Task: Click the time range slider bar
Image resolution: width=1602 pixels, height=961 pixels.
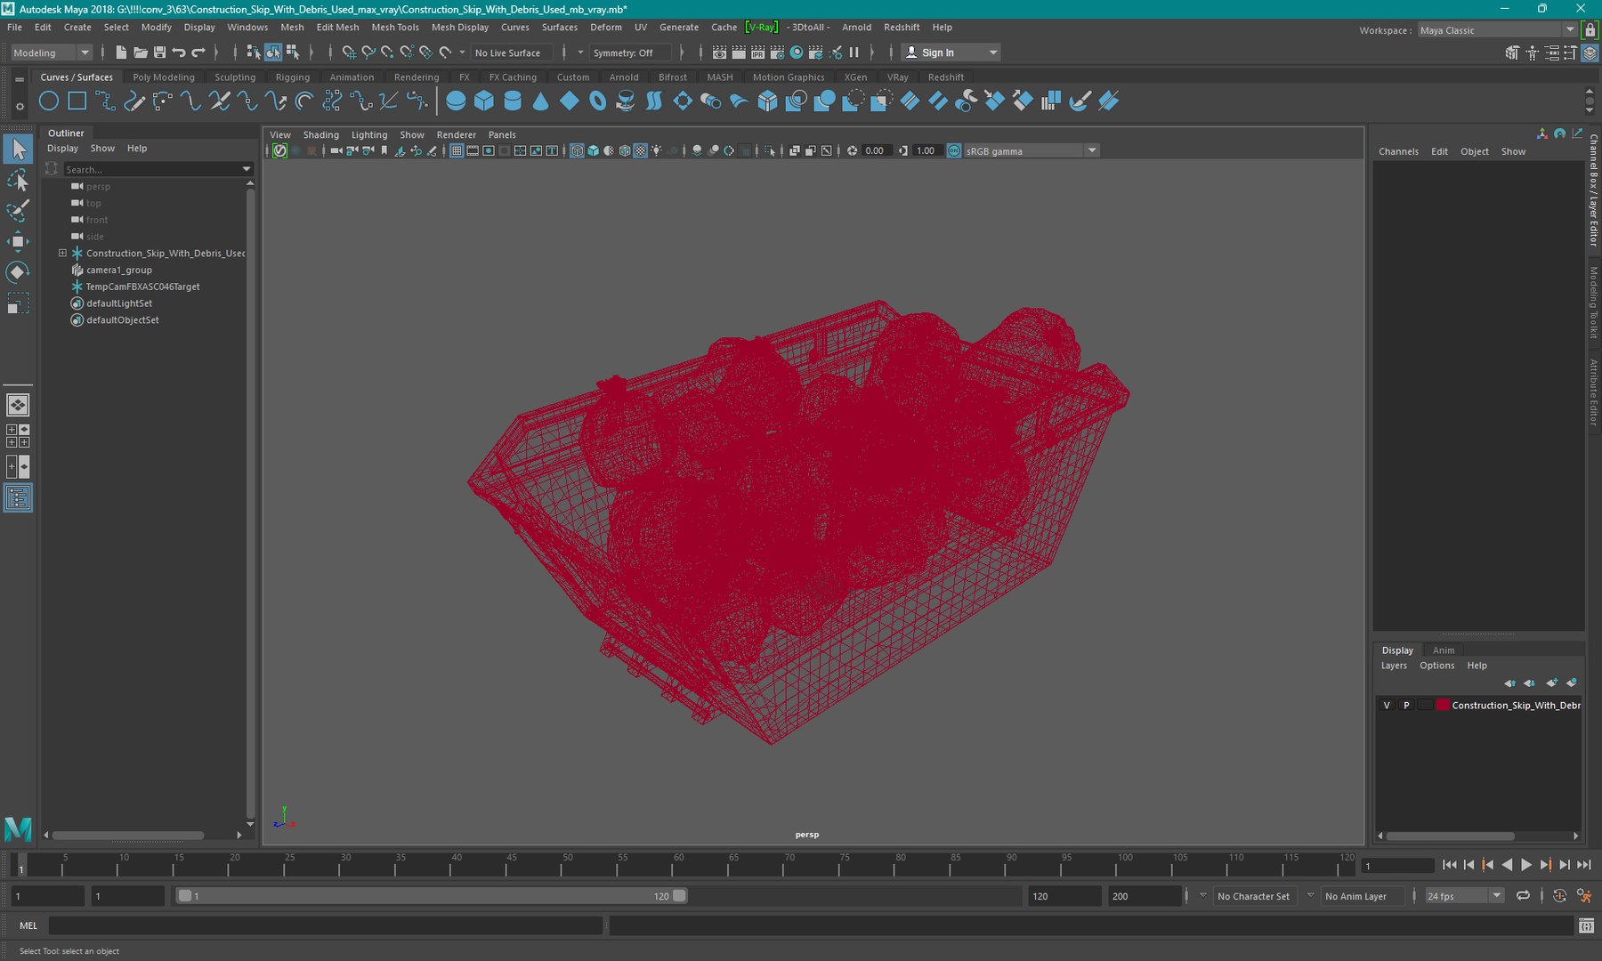Action: (x=432, y=896)
